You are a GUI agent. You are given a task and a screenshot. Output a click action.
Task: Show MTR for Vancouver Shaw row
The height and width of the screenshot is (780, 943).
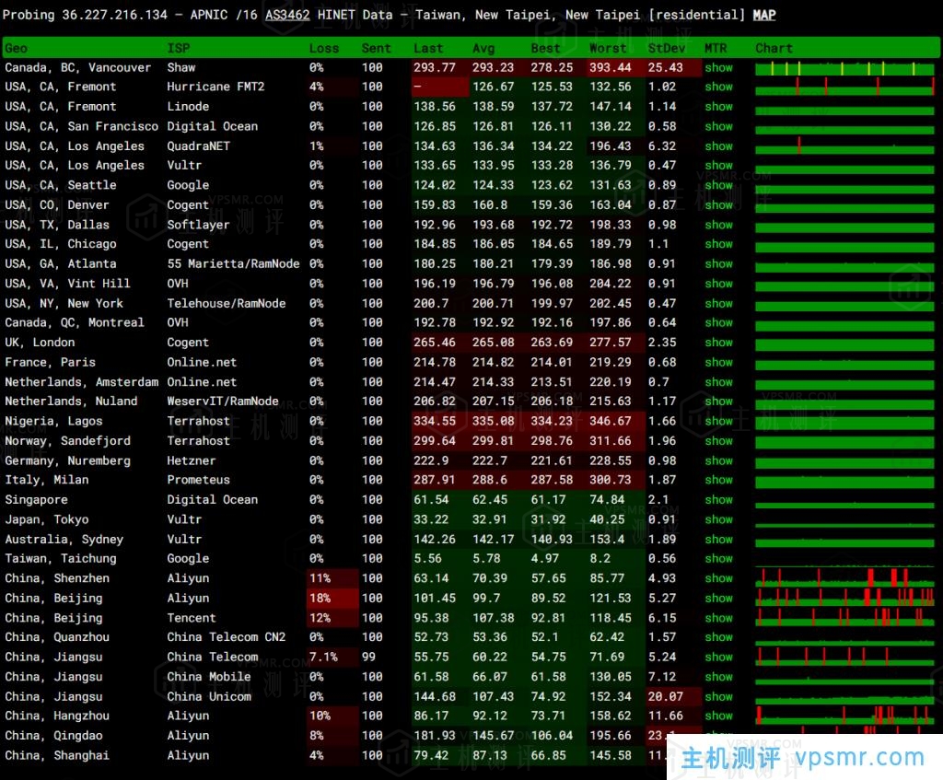(x=718, y=67)
